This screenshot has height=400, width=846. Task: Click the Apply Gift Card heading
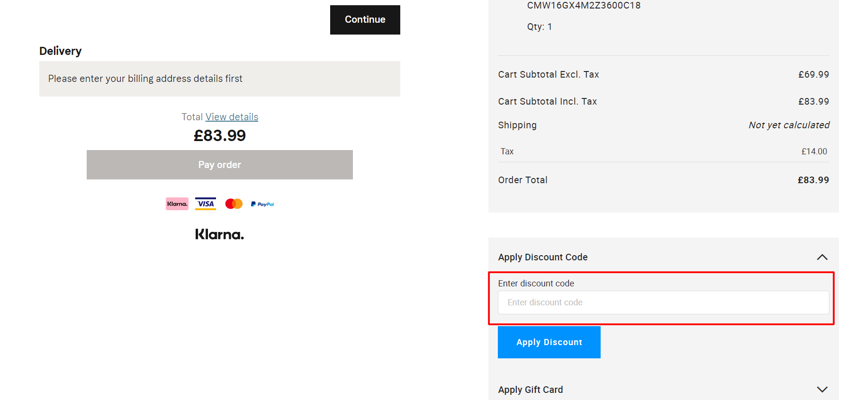531,390
